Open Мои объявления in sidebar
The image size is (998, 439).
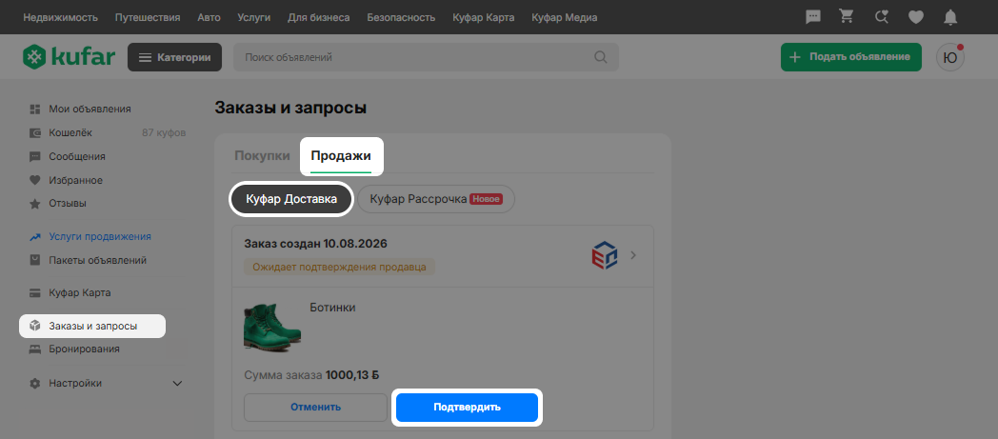tap(90, 109)
